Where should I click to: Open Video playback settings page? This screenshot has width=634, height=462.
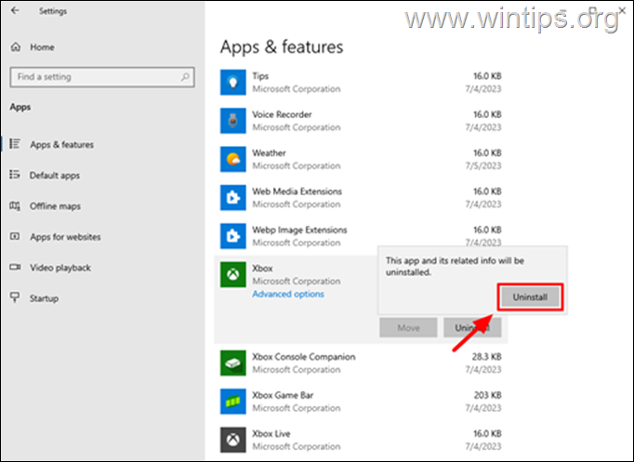60,268
